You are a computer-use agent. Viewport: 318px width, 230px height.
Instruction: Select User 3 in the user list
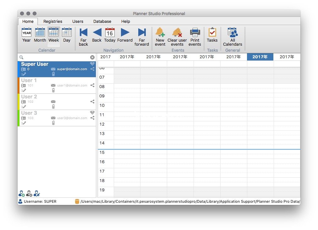57,118
